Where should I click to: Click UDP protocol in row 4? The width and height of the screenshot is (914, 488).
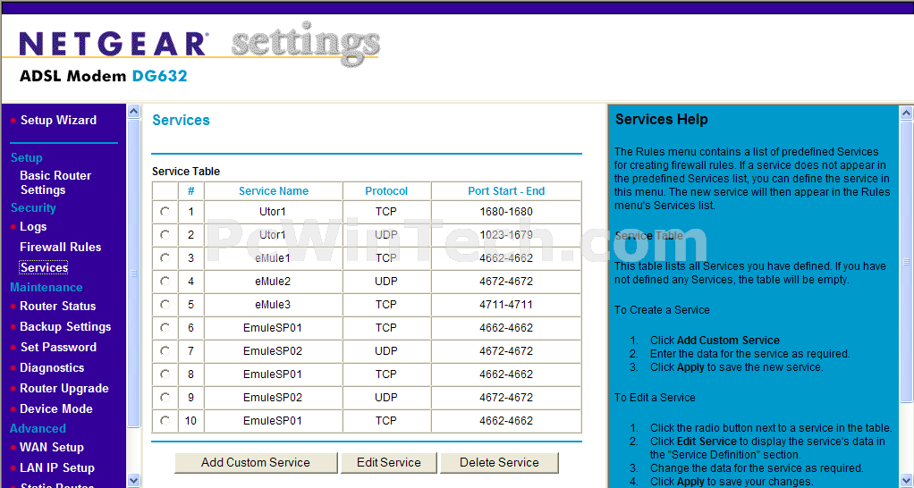click(x=385, y=282)
